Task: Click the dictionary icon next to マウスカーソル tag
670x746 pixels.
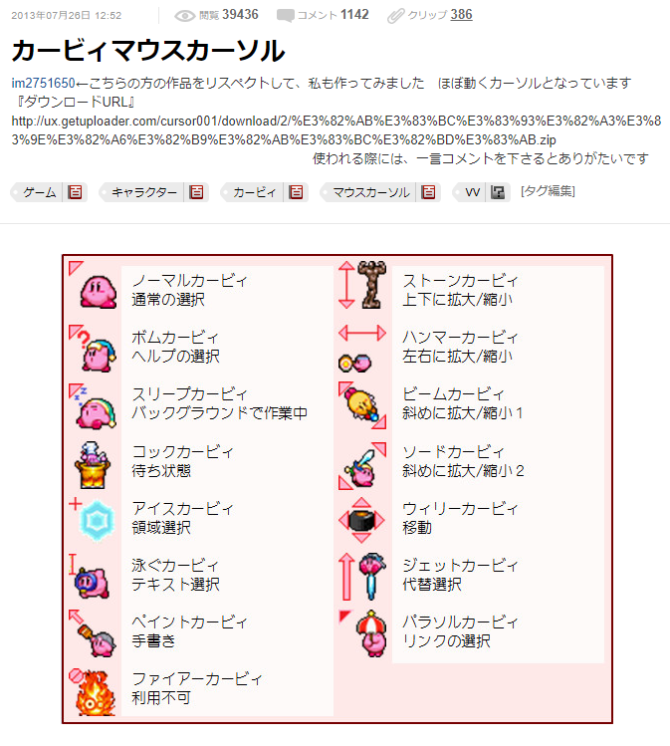Action: pos(428,192)
